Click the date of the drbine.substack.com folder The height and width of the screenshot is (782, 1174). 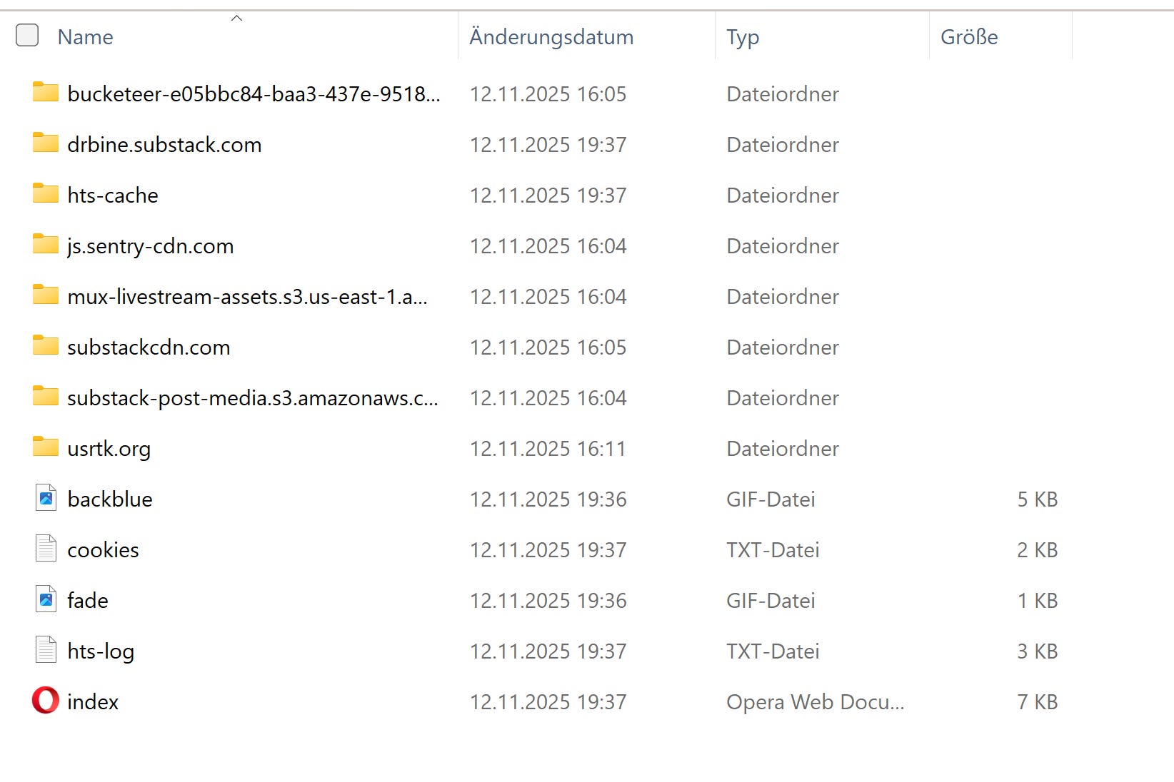(548, 145)
